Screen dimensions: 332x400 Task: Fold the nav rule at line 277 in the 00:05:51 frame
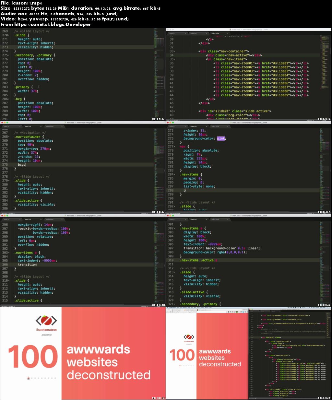pyautogui.click(x=175, y=147)
